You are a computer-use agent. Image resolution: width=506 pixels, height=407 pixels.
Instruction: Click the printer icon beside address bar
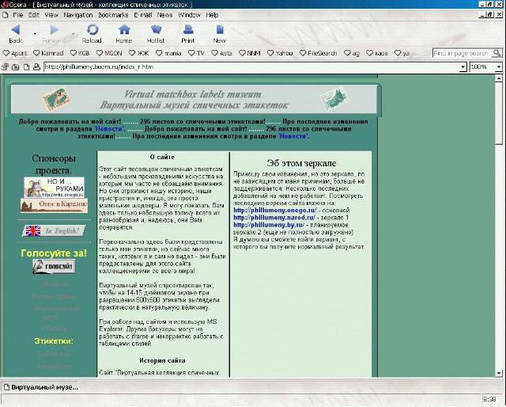(x=36, y=67)
